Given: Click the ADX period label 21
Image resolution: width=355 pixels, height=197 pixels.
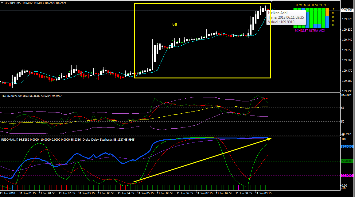Looking at the screenshot, I should [333, 13].
